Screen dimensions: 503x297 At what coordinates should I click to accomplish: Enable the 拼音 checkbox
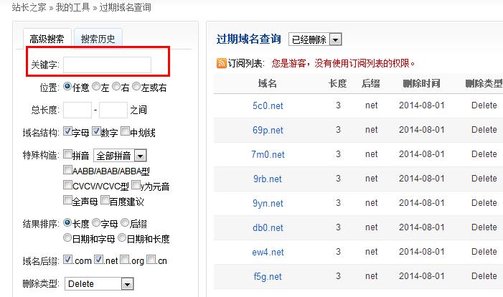click(x=67, y=154)
